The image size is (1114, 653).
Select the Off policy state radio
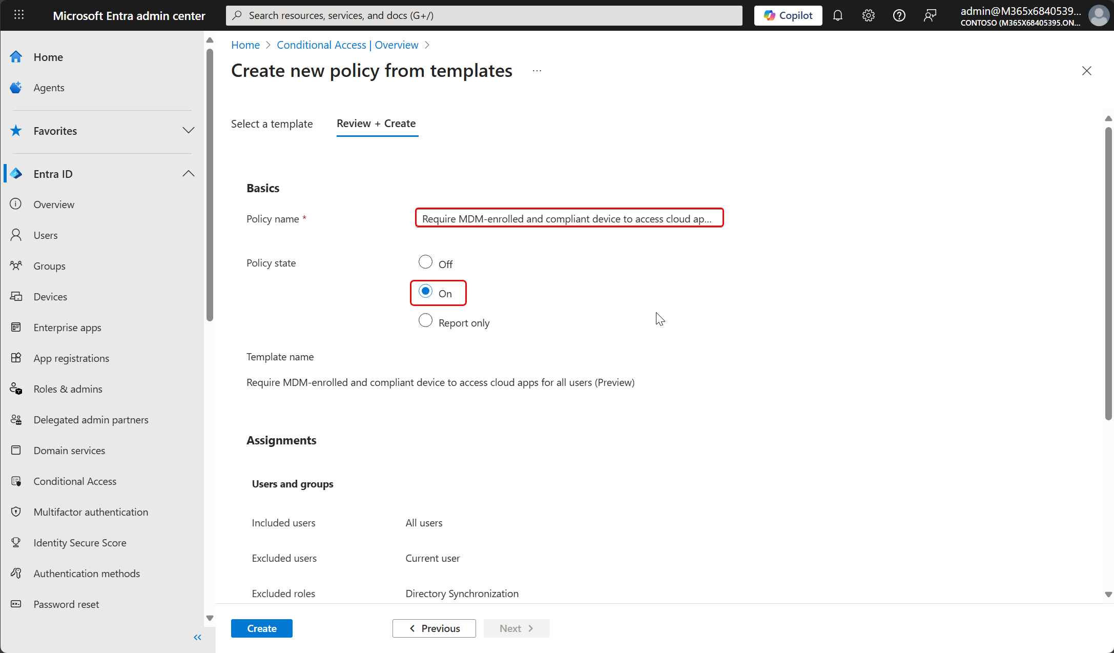(425, 262)
